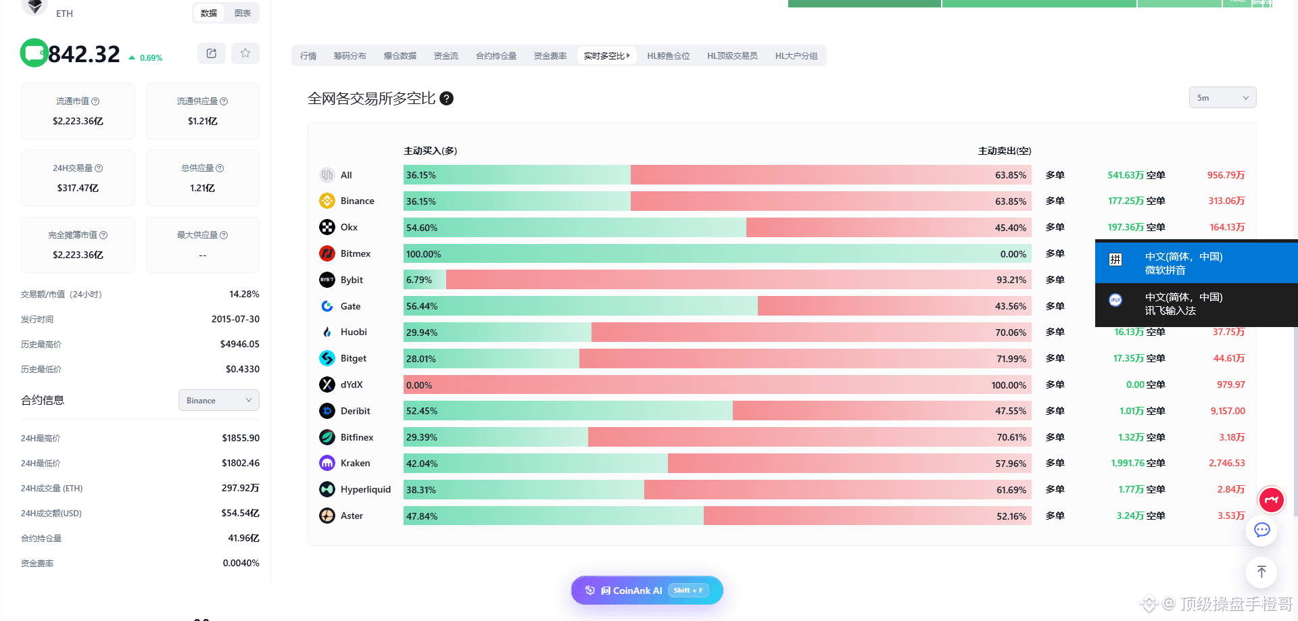Click the dYdX 100.00% short bar
Image resolution: width=1298 pixels, height=621 pixels.
[x=717, y=385]
